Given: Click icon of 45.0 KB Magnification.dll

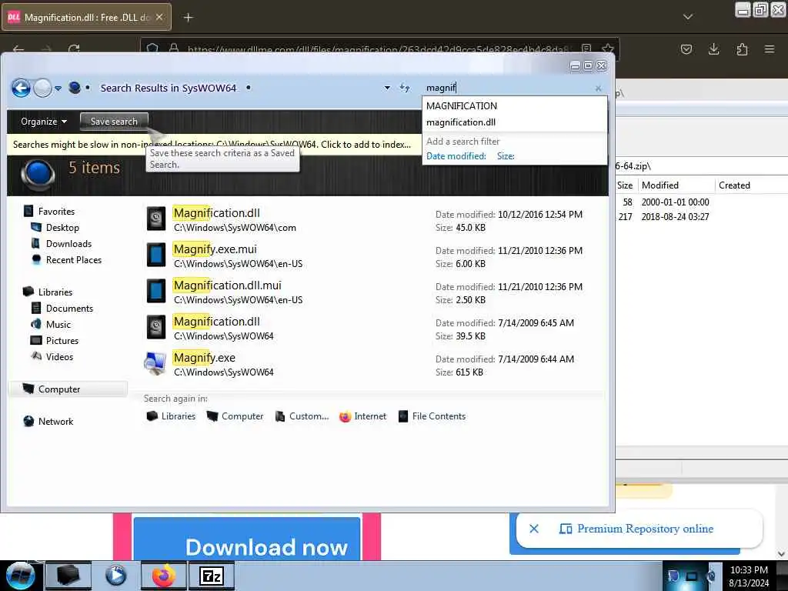Looking at the screenshot, I should coord(155,219).
